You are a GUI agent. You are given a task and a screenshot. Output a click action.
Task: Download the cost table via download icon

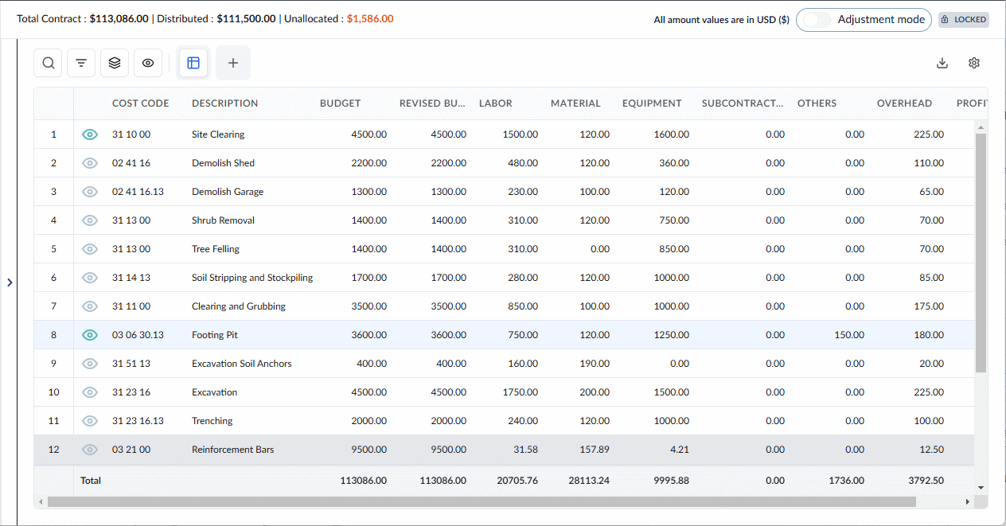point(942,63)
